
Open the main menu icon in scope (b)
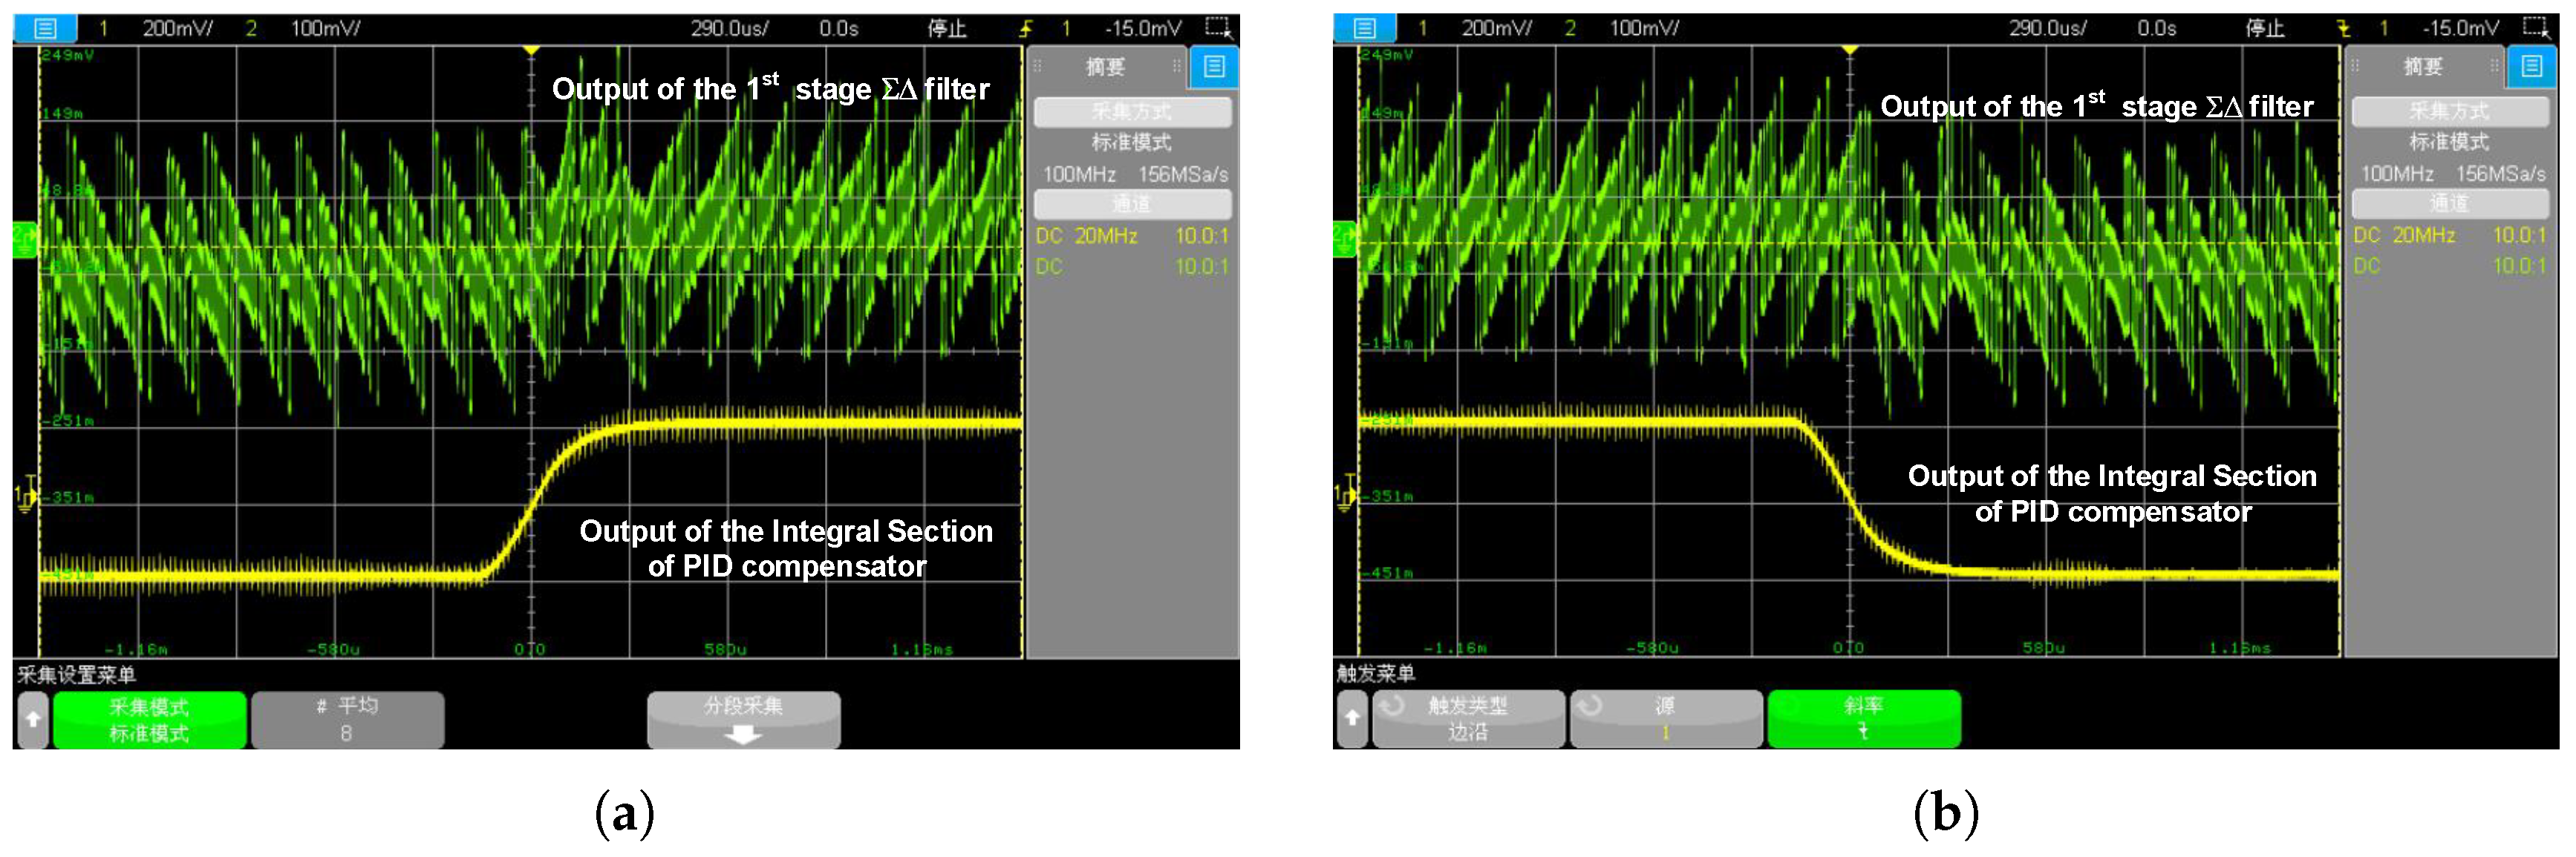1365,28
